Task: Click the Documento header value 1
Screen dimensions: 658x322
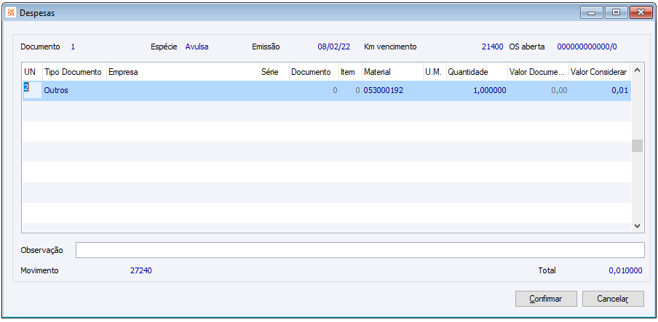Action: point(73,47)
